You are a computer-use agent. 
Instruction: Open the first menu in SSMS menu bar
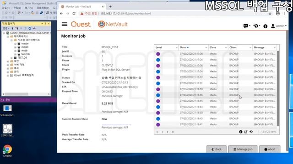pyautogui.click(x=5, y=8)
